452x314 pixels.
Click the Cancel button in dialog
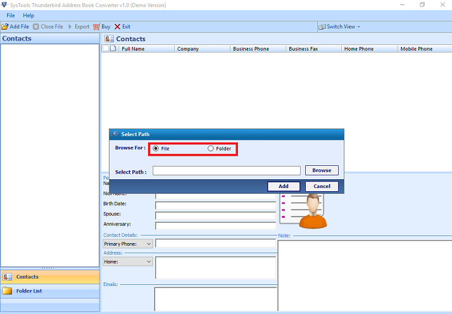[x=322, y=186]
